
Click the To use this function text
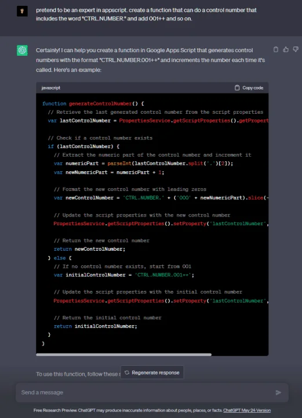click(x=78, y=374)
